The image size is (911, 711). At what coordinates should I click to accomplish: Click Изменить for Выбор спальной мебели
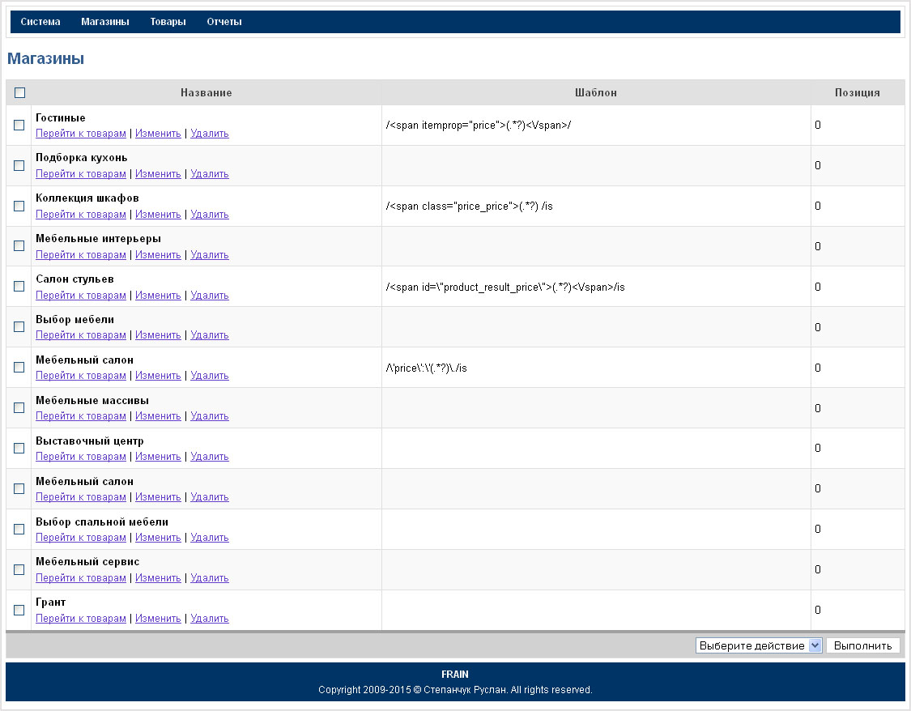point(158,538)
